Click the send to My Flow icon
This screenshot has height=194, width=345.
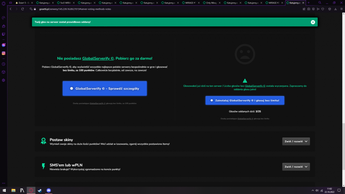point(318,9)
